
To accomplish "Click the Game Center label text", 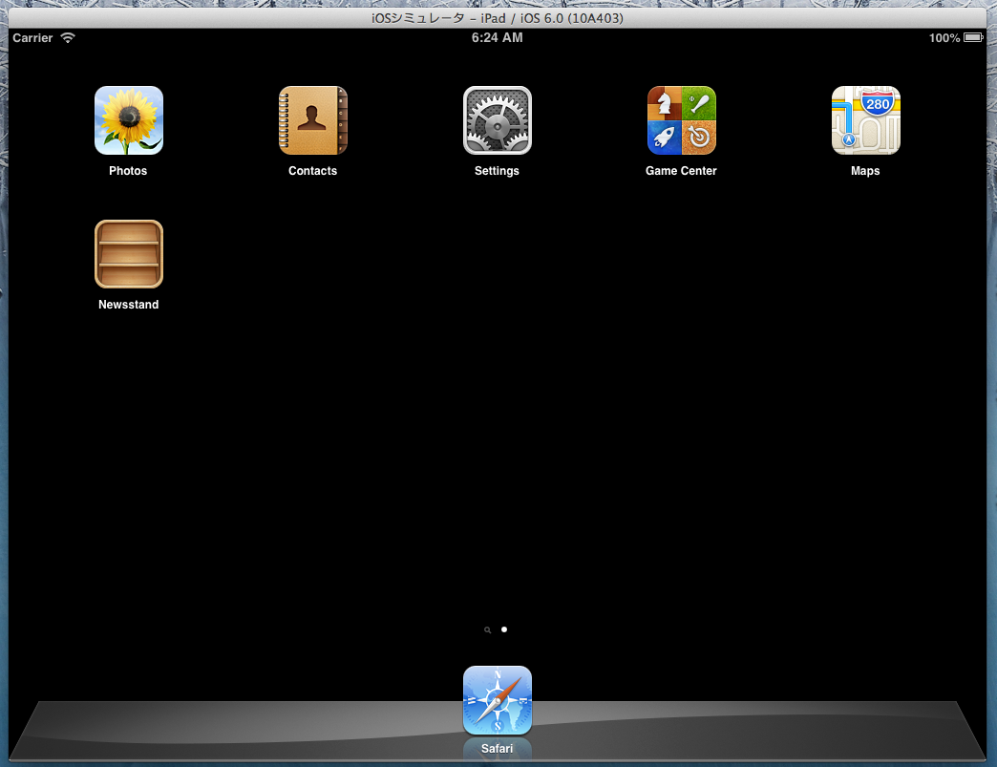I will pyautogui.click(x=681, y=170).
